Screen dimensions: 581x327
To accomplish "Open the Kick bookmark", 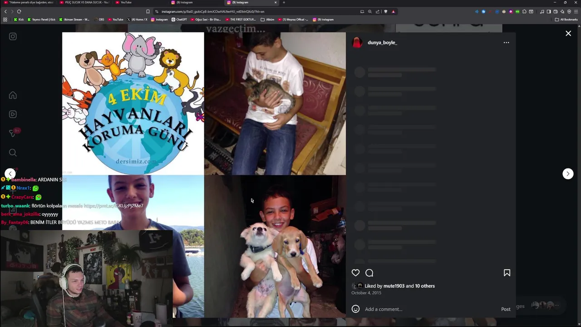I will [19, 20].
